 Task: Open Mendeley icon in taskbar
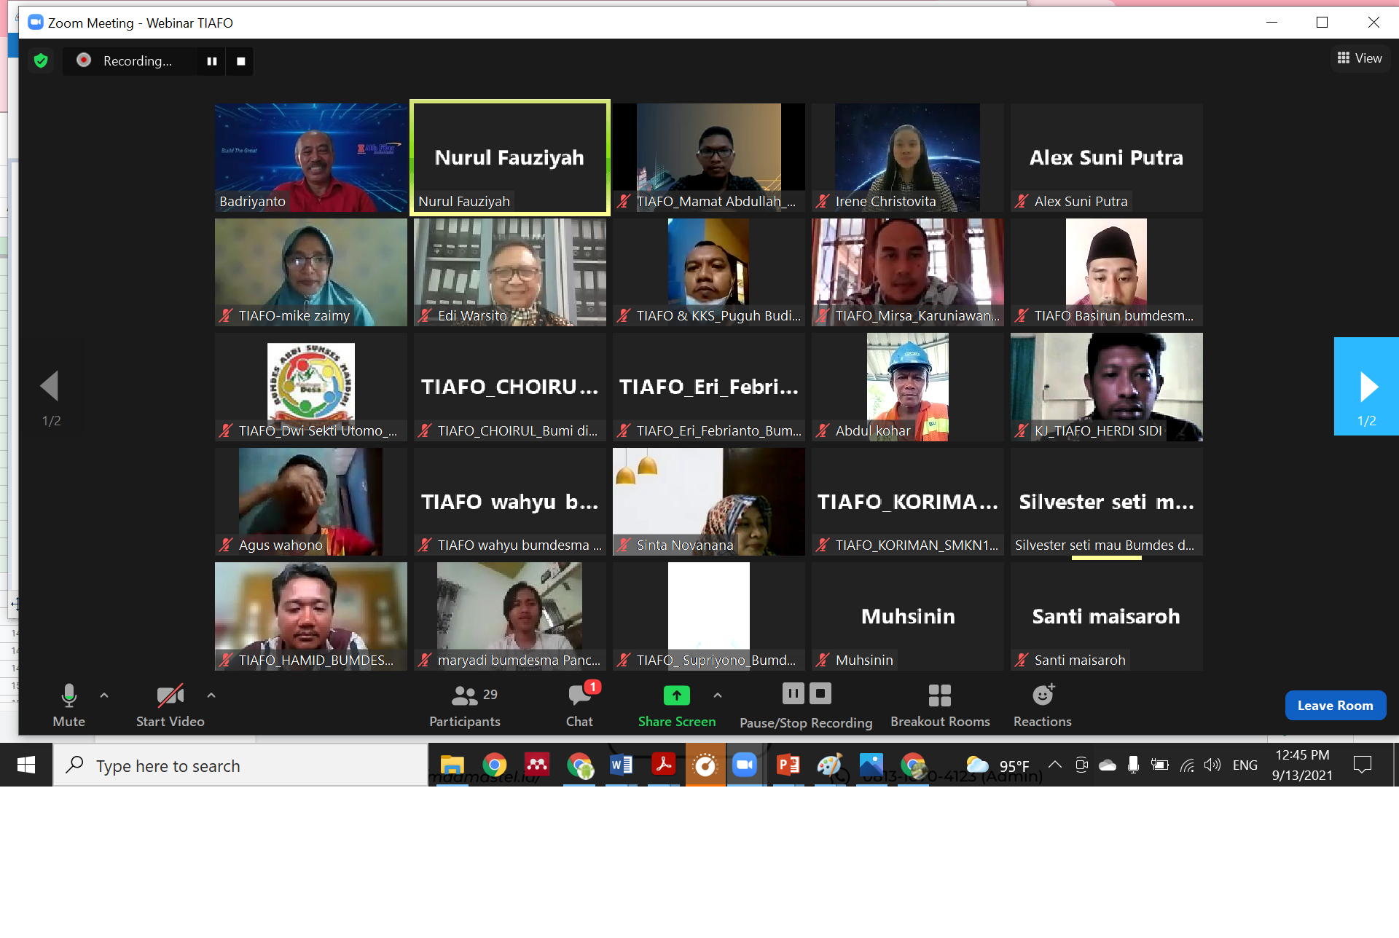[537, 765]
